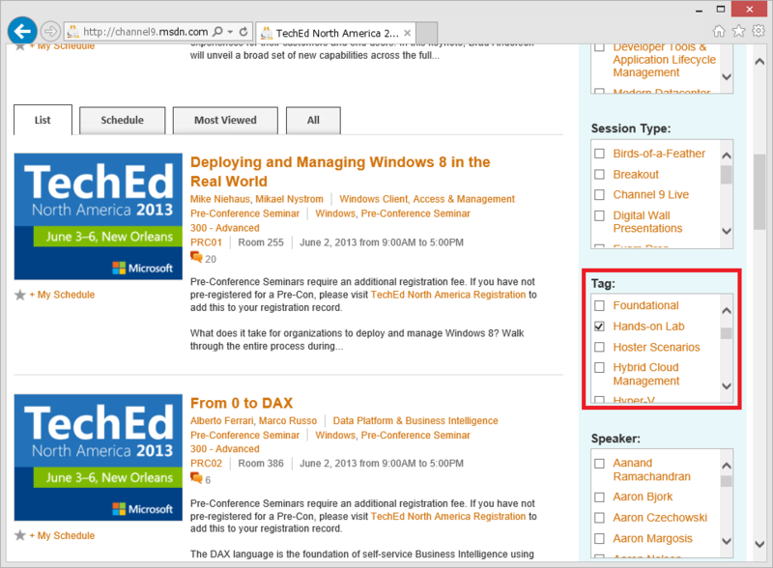Close the TechEd North America tab
The image size is (773, 568).
pyautogui.click(x=407, y=33)
